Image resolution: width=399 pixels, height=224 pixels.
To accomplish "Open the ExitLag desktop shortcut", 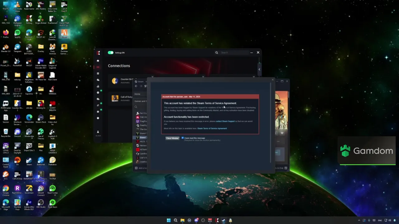I will (29, 20).
